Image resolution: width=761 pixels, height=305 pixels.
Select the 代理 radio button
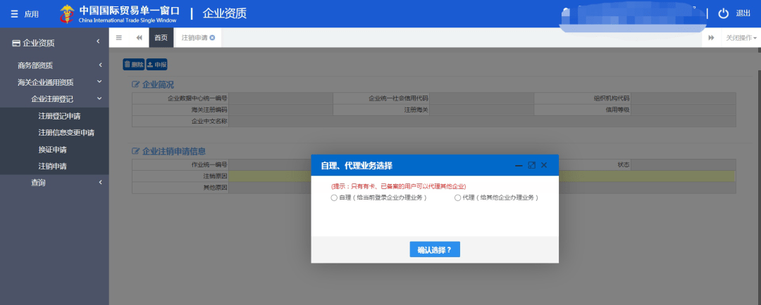coord(457,198)
